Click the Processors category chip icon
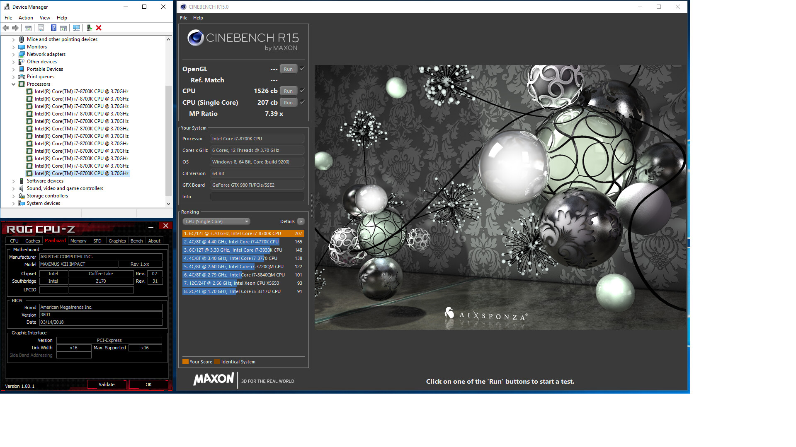The image size is (796, 447). [22, 84]
